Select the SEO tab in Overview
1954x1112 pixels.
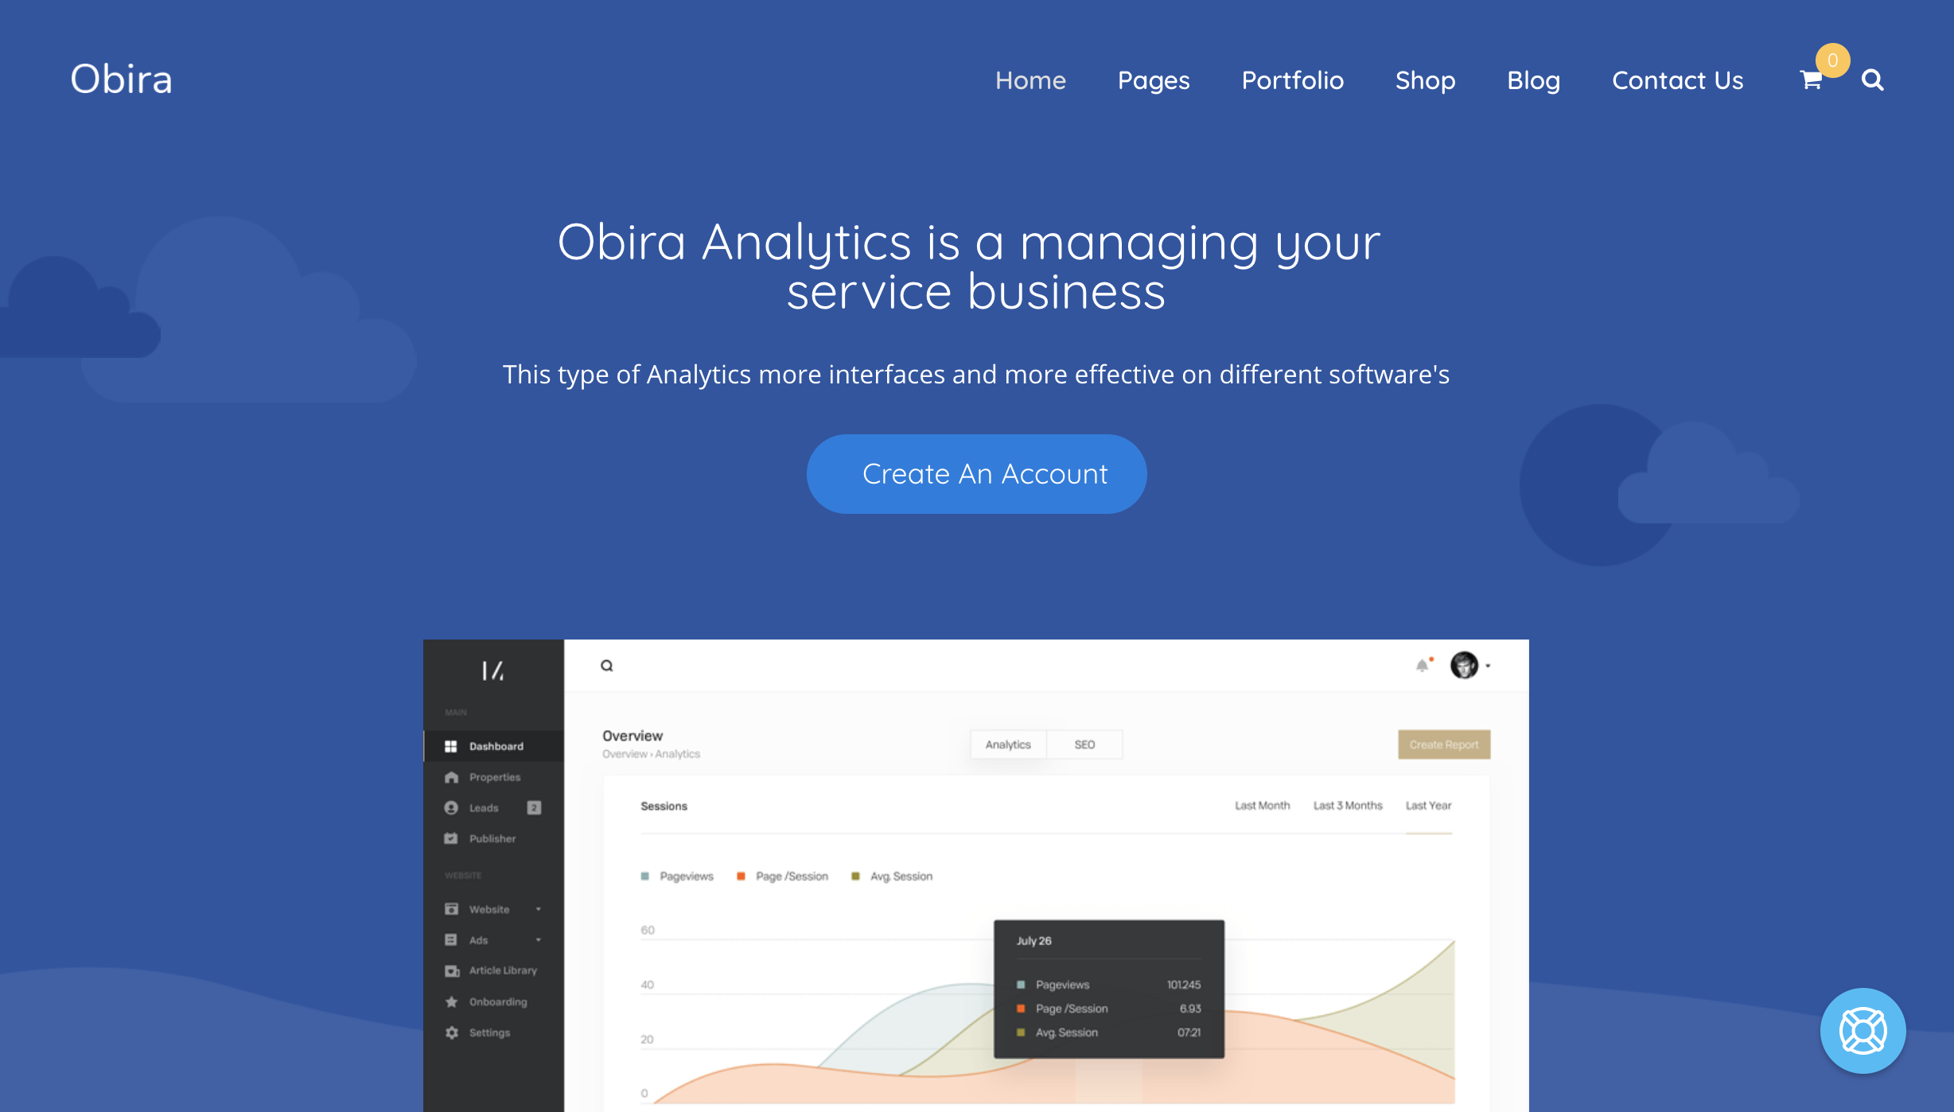(1084, 743)
